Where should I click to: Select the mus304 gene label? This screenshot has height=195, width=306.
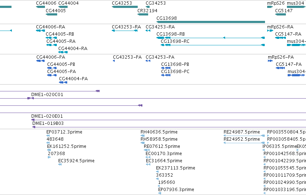296,3
